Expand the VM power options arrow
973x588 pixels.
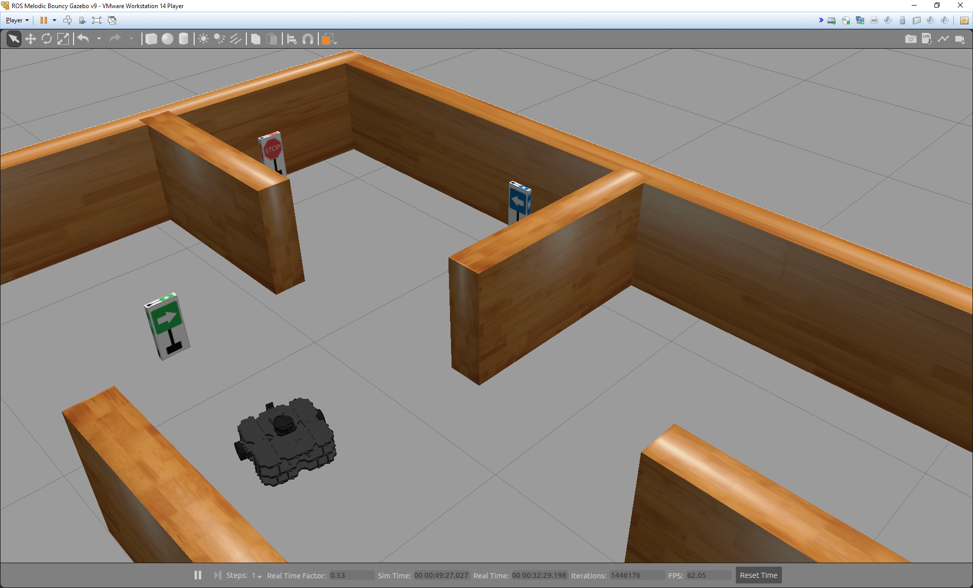54,20
